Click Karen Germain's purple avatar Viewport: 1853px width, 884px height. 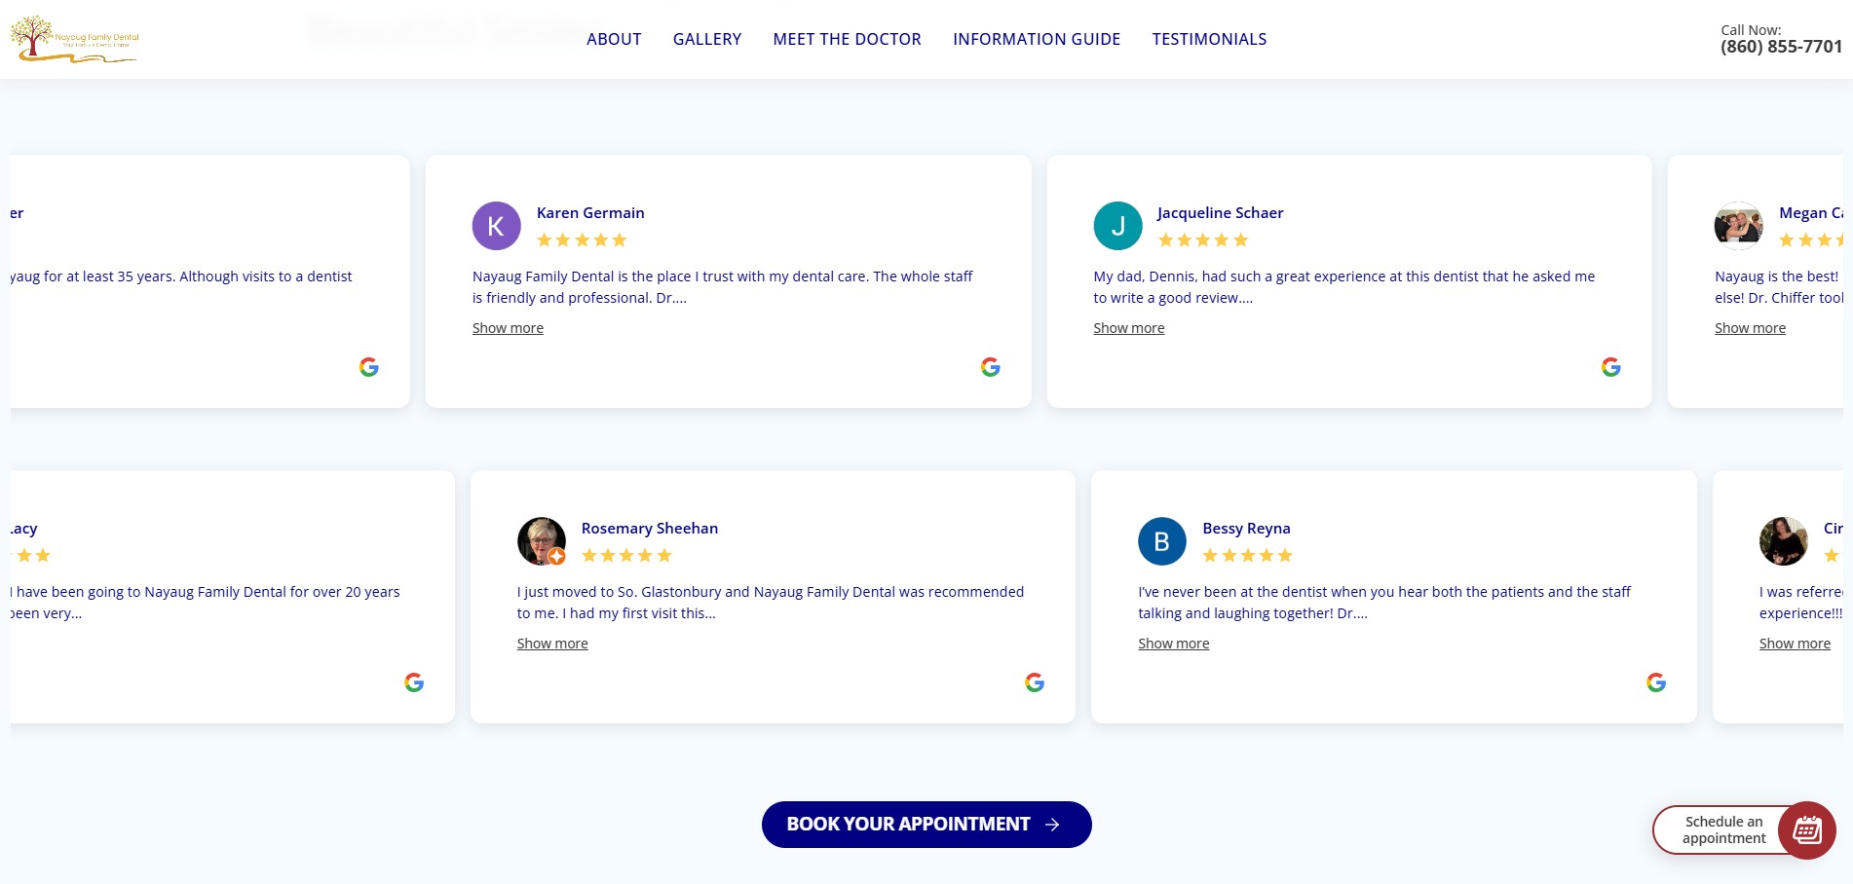496,225
